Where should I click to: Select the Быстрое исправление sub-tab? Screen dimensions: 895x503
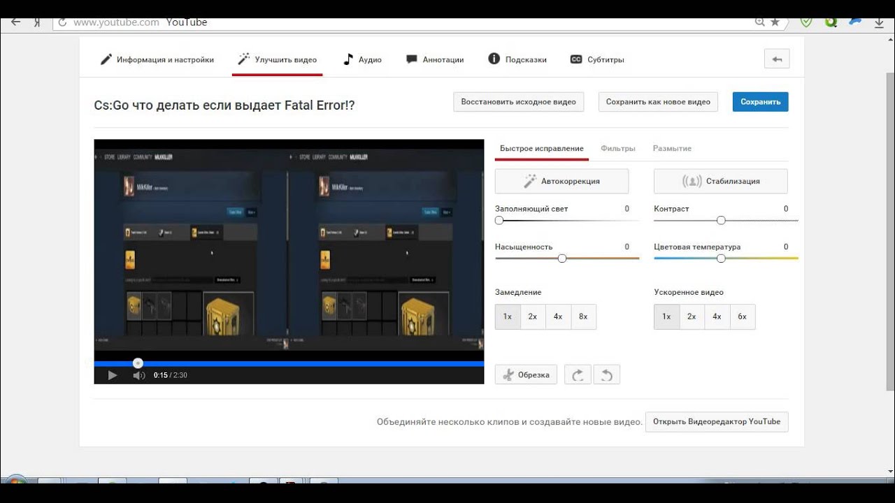541,148
